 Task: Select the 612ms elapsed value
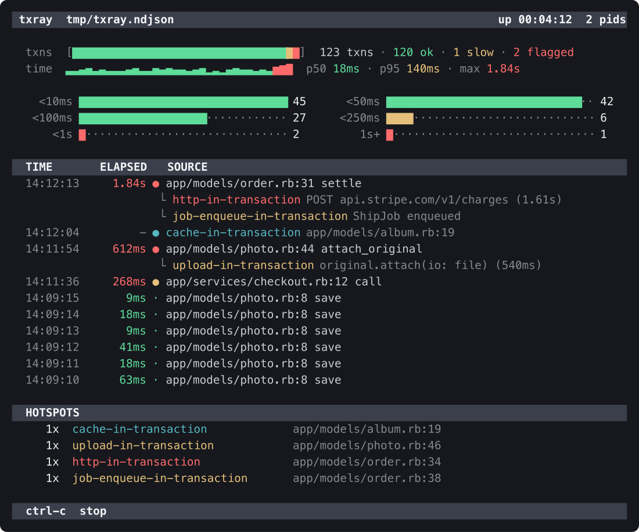click(x=129, y=249)
